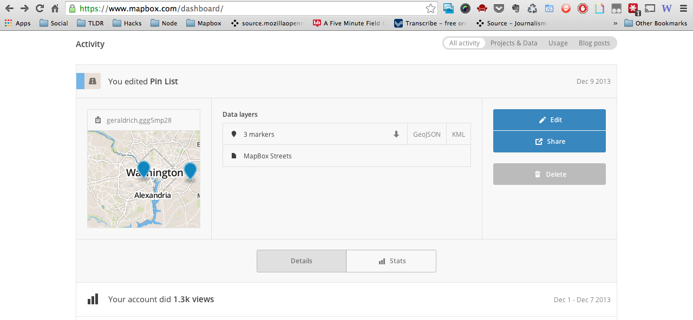
Task: Open A Five Minute Field Guide bookmark
Action: (x=350, y=23)
